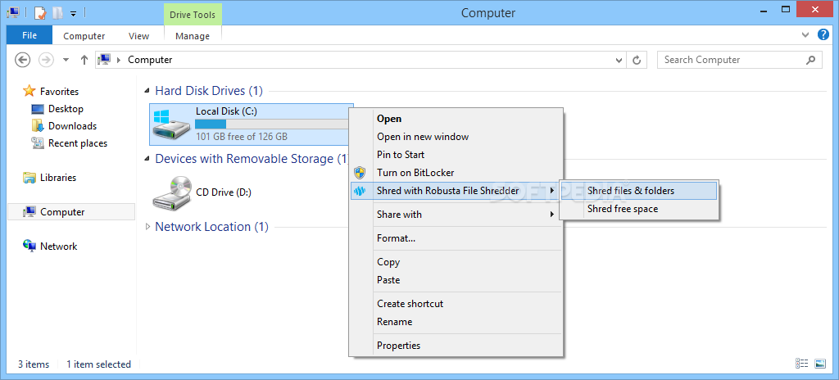Click the Refresh button beside address bar
Viewport: 839px width, 380px height.
pyautogui.click(x=636, y=60)
